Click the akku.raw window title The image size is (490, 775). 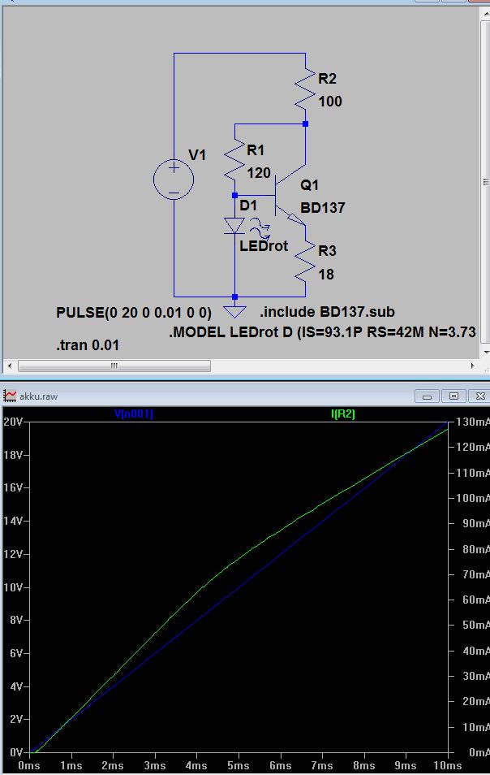38,396
